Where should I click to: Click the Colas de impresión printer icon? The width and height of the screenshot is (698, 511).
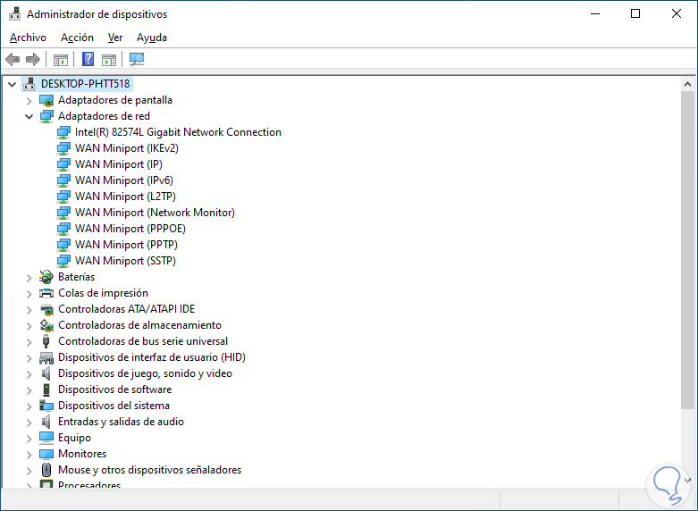(x=46, y=293)
